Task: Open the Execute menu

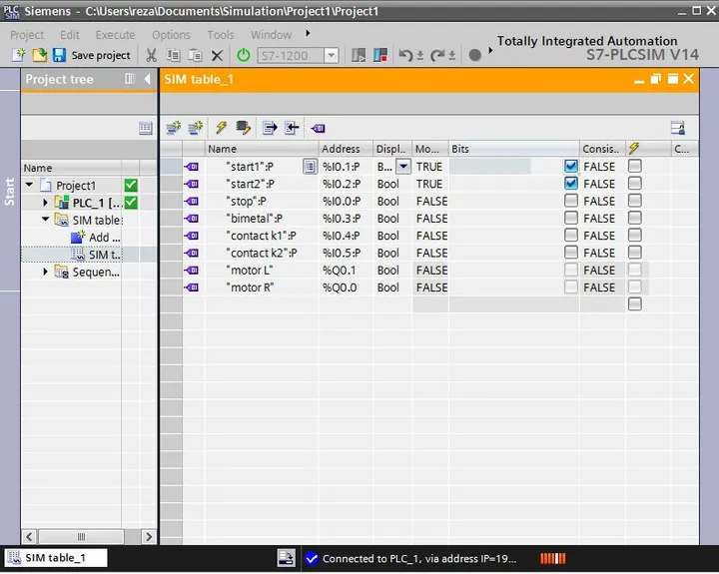Action: 115,35
